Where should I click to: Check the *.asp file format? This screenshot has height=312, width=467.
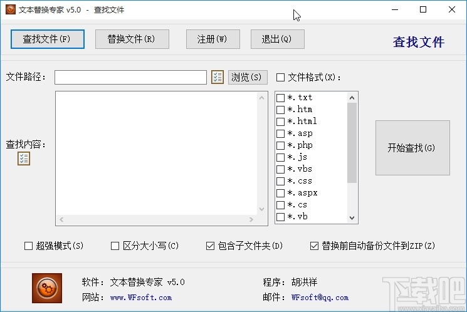coord(280,133)
